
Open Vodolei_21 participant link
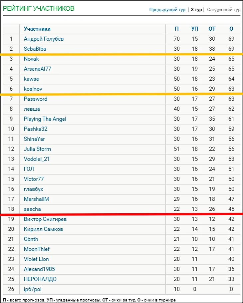tap(37, 159)
